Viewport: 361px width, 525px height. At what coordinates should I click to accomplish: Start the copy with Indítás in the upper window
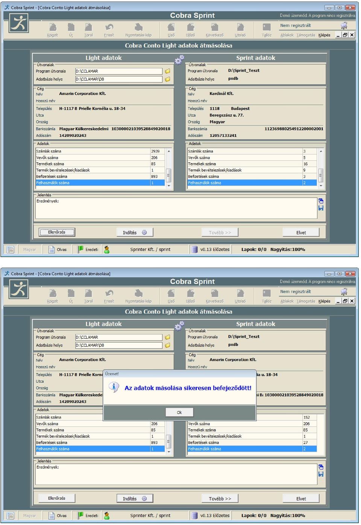click(135, 233)
